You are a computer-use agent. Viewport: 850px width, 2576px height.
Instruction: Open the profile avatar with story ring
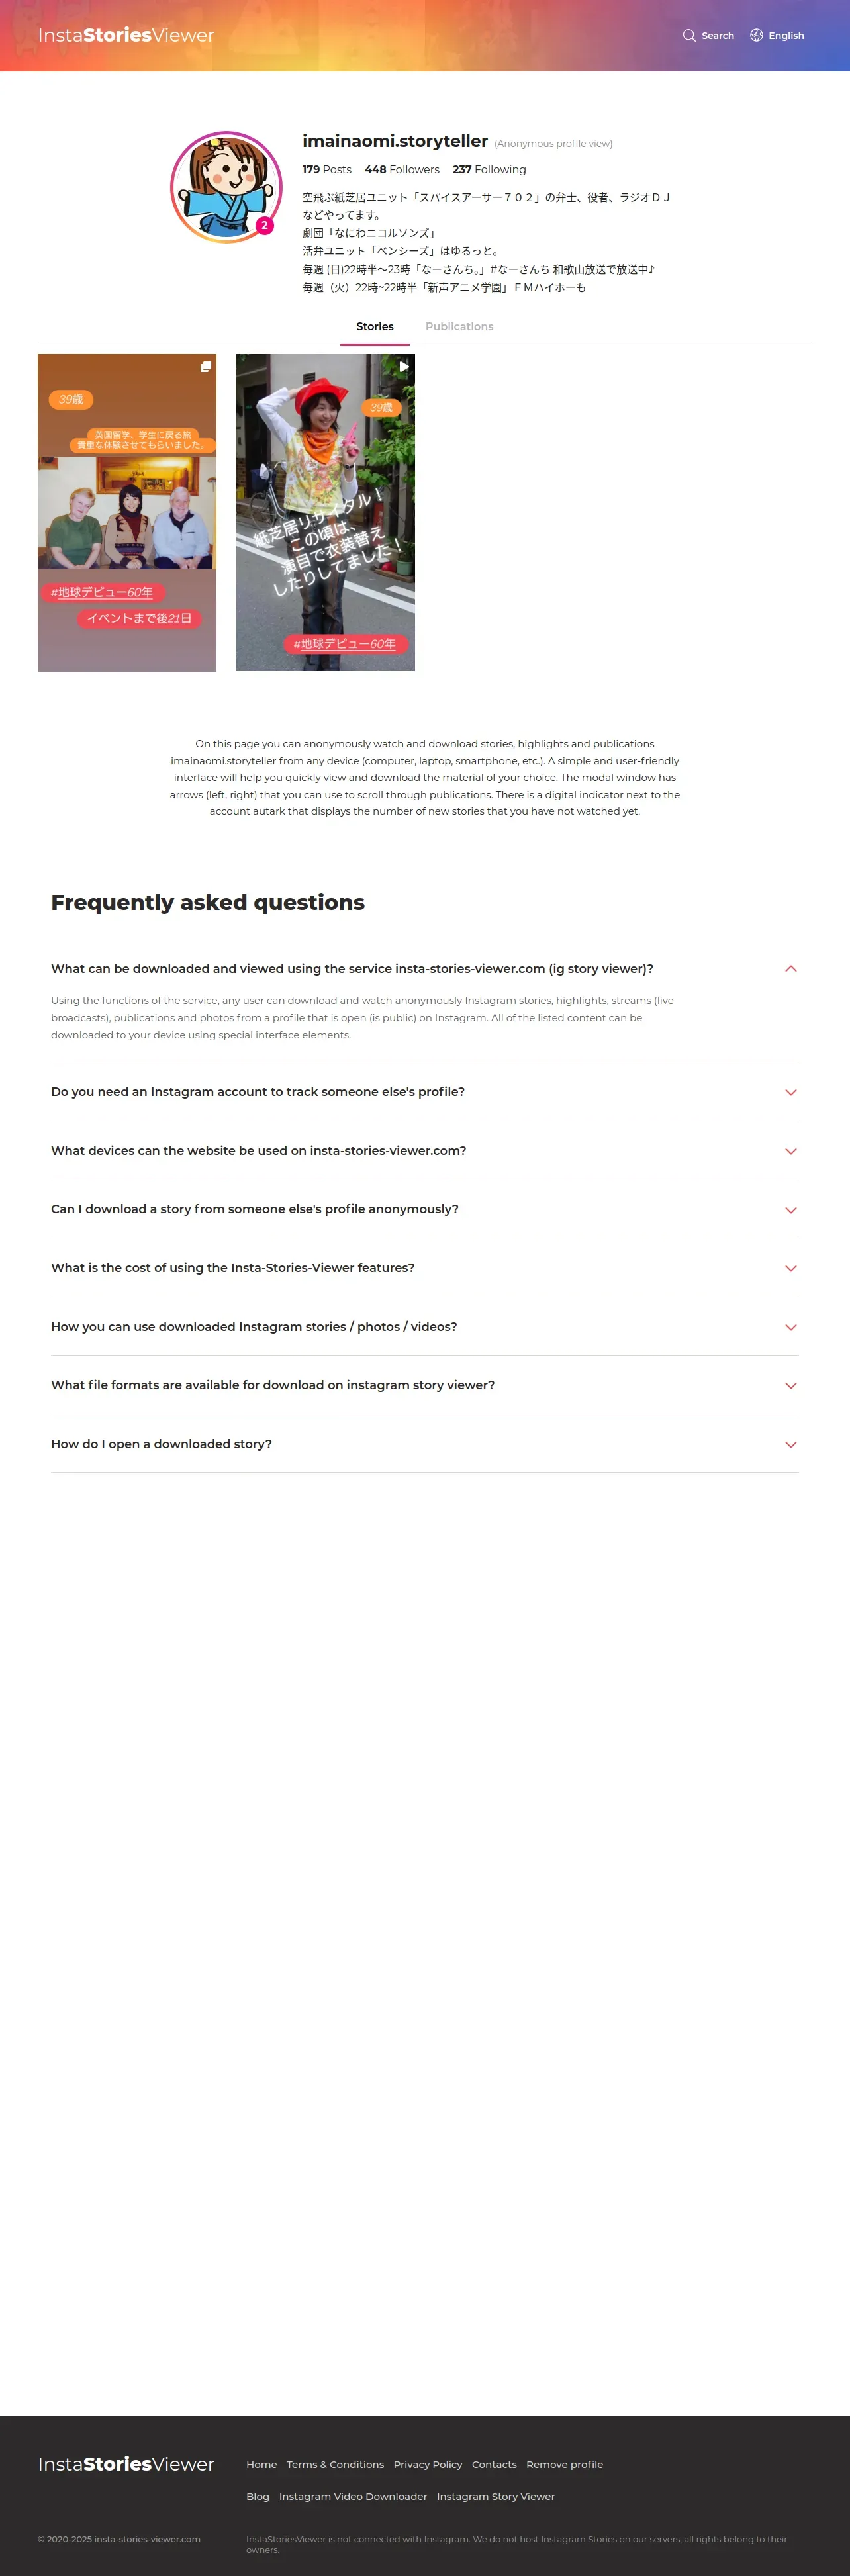click(x=226, y=187)
